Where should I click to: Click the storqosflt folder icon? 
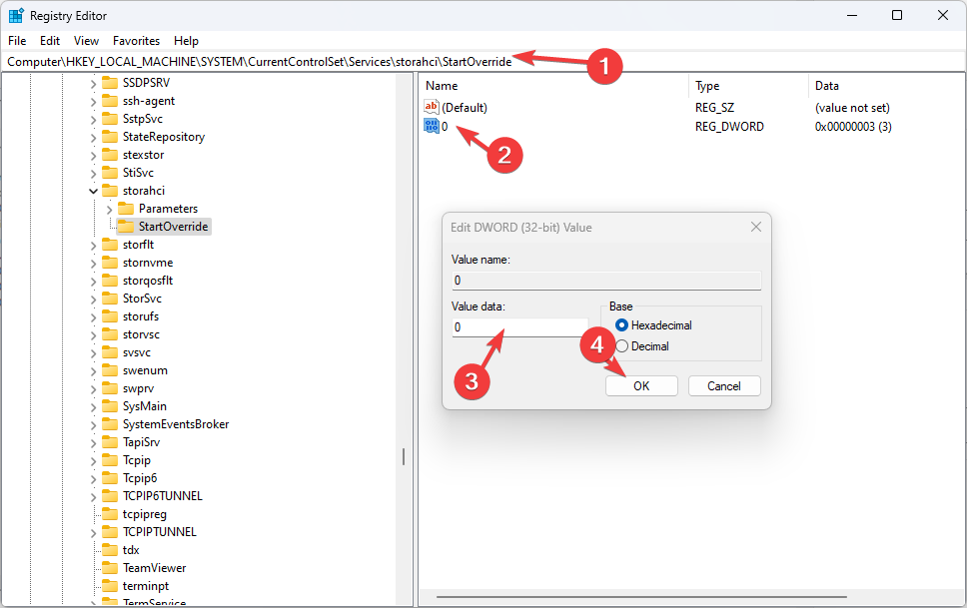(x=110, y=280)
